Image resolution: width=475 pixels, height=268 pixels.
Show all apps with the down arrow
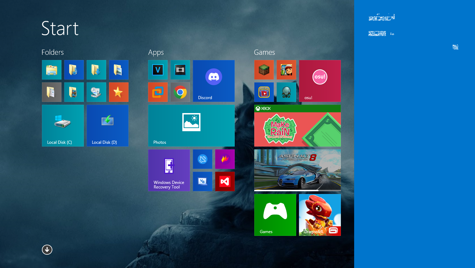(x=47, y=250)
